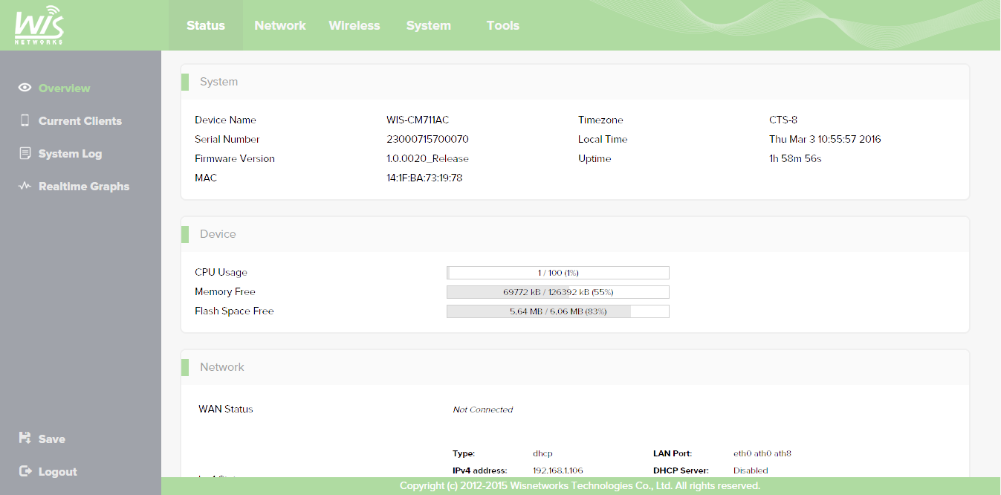Click the Serial Number label
The image size is (1001, 495).
pos(227,139)
